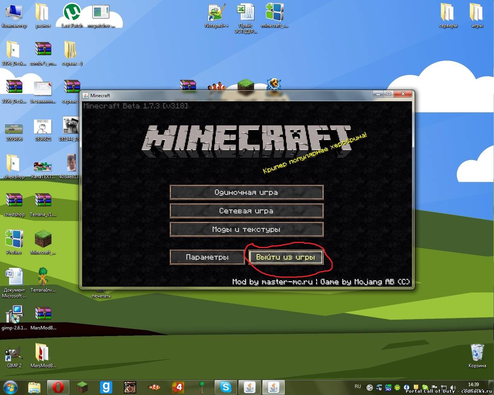Select the Prefixer desktop icon

[x=14, y=242]
